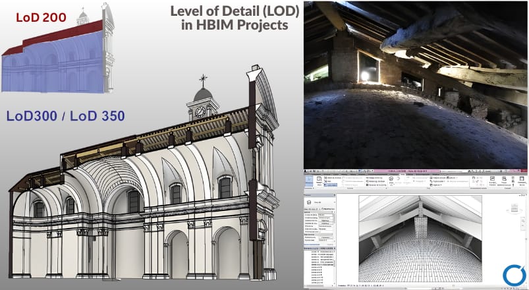This screenshot has height=290, width=529.
Task: Open Visibility/Graphics settings on the ribbon
Action: click(332, 177)
